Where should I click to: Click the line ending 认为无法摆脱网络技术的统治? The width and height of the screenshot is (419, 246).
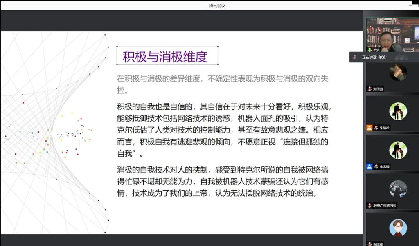[218, 193]
